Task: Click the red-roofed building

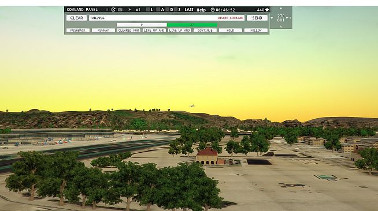Action: (207, 156)
